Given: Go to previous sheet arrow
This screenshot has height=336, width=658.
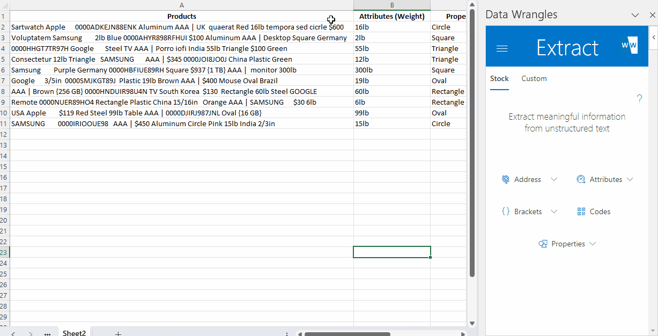Looking at the screenshot, I should point(13,333).
